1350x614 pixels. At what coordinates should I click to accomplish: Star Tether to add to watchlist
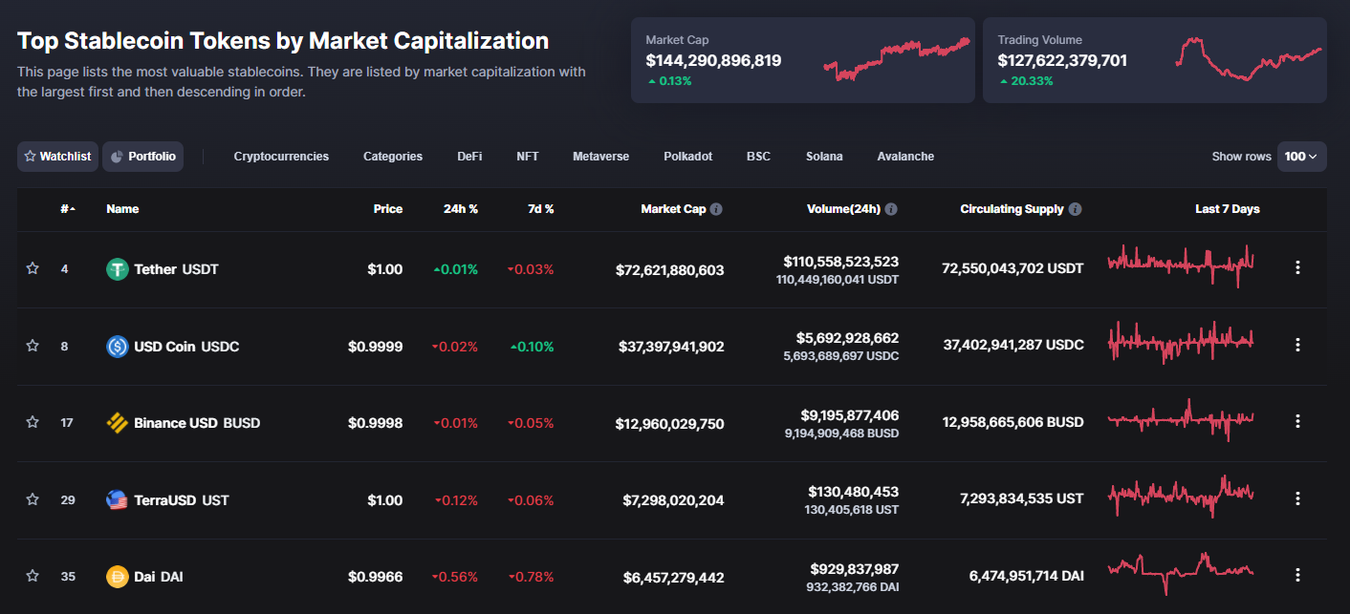33,269
